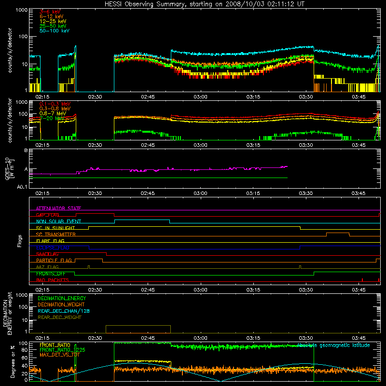The image size is (386, 386).
Task: Select the 6-12 keV legend label
Action: click(51, 16)
